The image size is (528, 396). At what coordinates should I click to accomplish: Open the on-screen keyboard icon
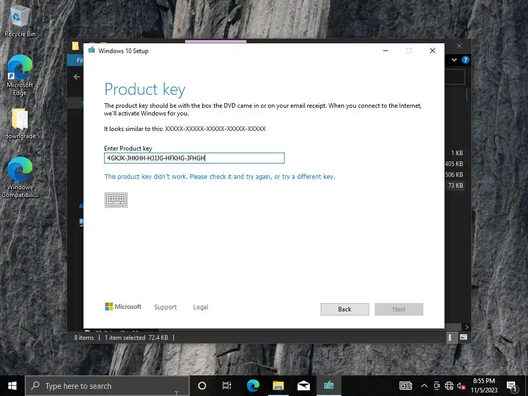(x=116, y=200)
